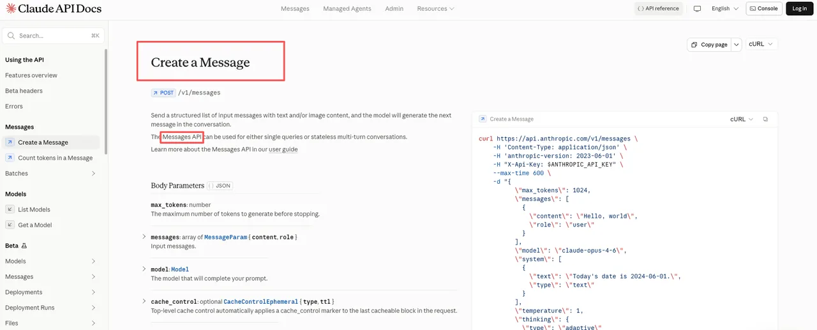Open the English language selector
The image size is (817, 330).
coord(724,9)
